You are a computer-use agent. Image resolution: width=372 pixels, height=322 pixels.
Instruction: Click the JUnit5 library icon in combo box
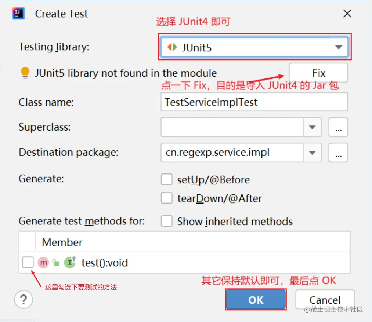[x=172, y=47]
